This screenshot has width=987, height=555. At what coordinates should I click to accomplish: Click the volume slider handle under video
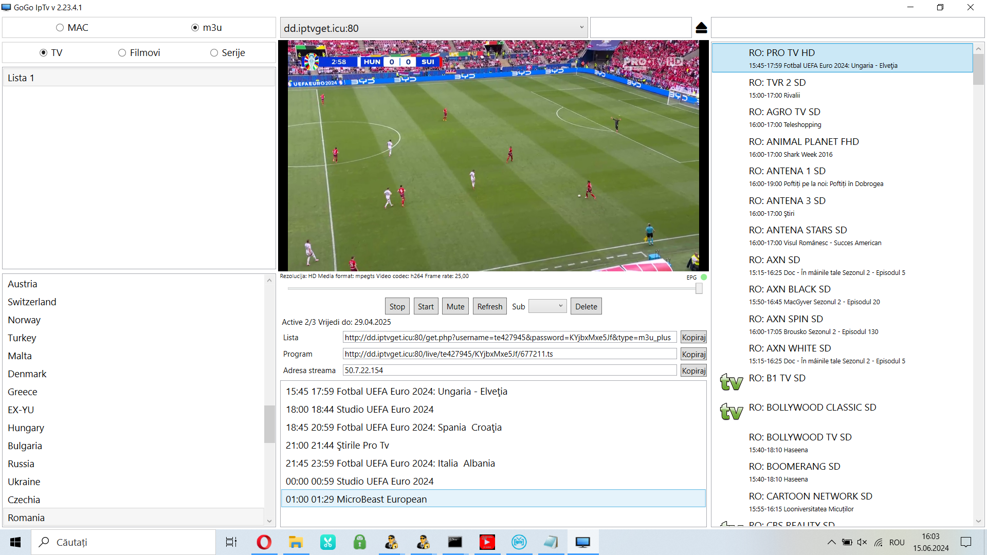(699, 289)
